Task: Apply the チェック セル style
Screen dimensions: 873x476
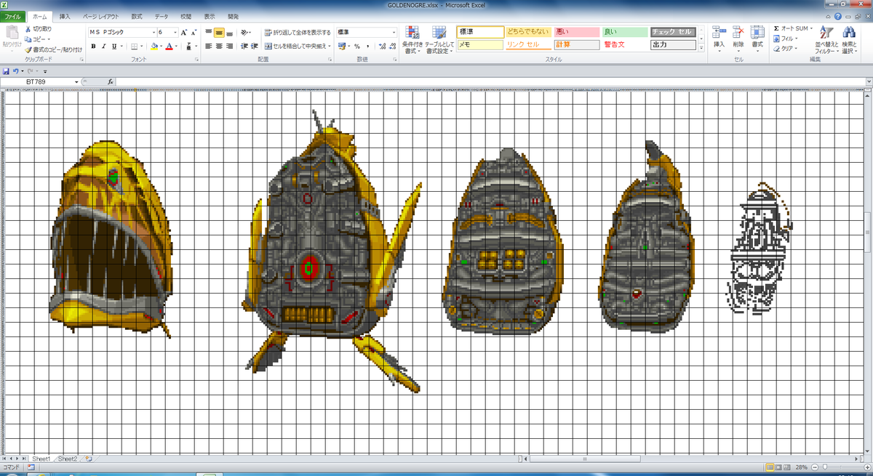Action: 673,32
